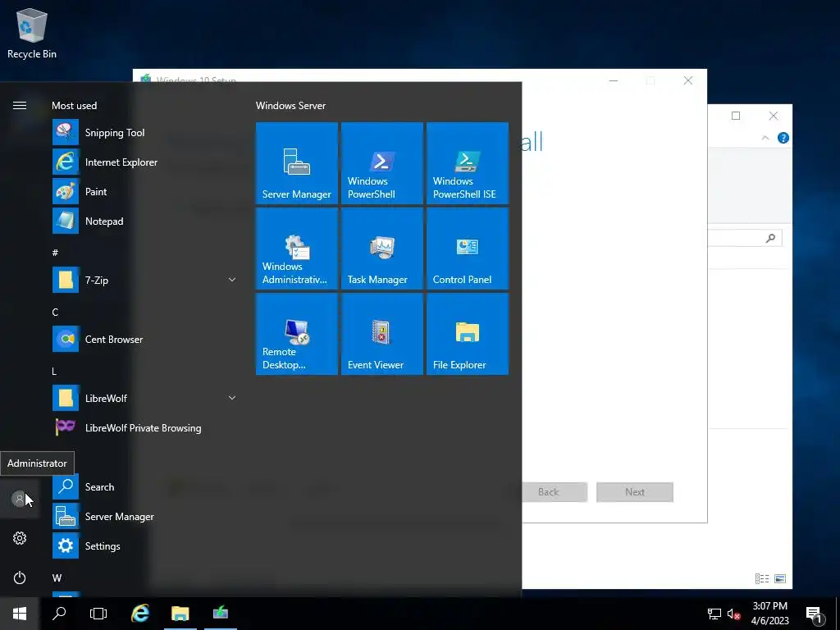Click the Back button in Setup window
The width and height of the screenshot is (840, 630).
point(548,492)
